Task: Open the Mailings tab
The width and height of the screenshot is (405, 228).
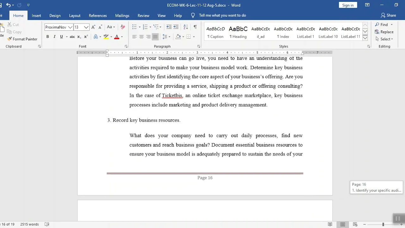Action: tap(122, 16)
